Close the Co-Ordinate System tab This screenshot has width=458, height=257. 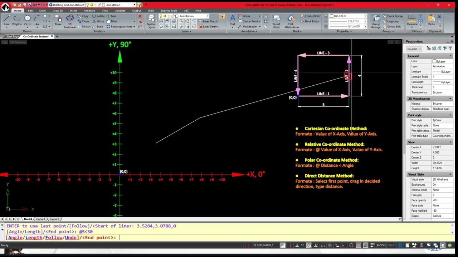tap(52, 36)
